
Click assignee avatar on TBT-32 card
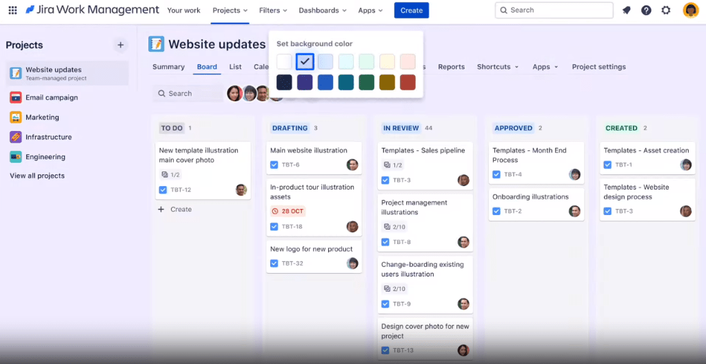click(352, 263)
